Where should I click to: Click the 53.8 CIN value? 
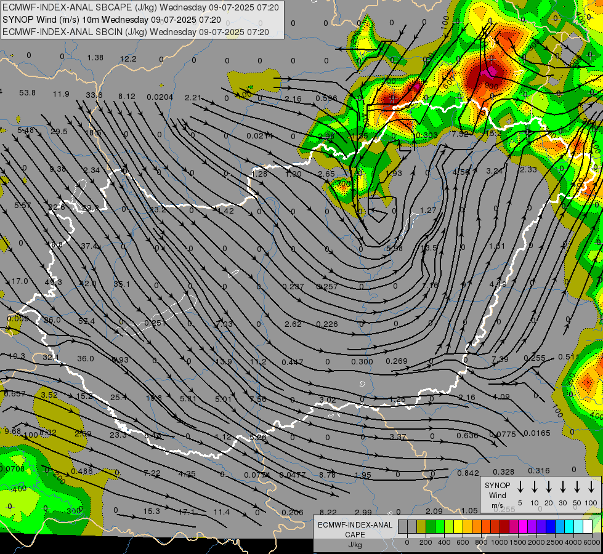click(27, 93)
